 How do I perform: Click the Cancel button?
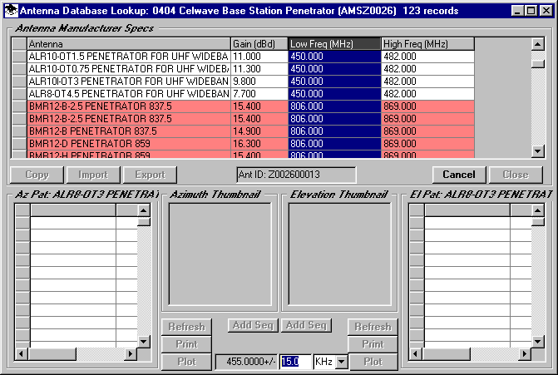tap(459, 175)
